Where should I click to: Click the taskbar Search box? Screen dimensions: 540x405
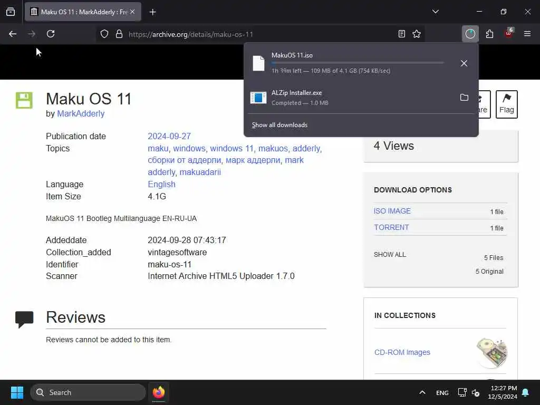(x=88, y=392)
